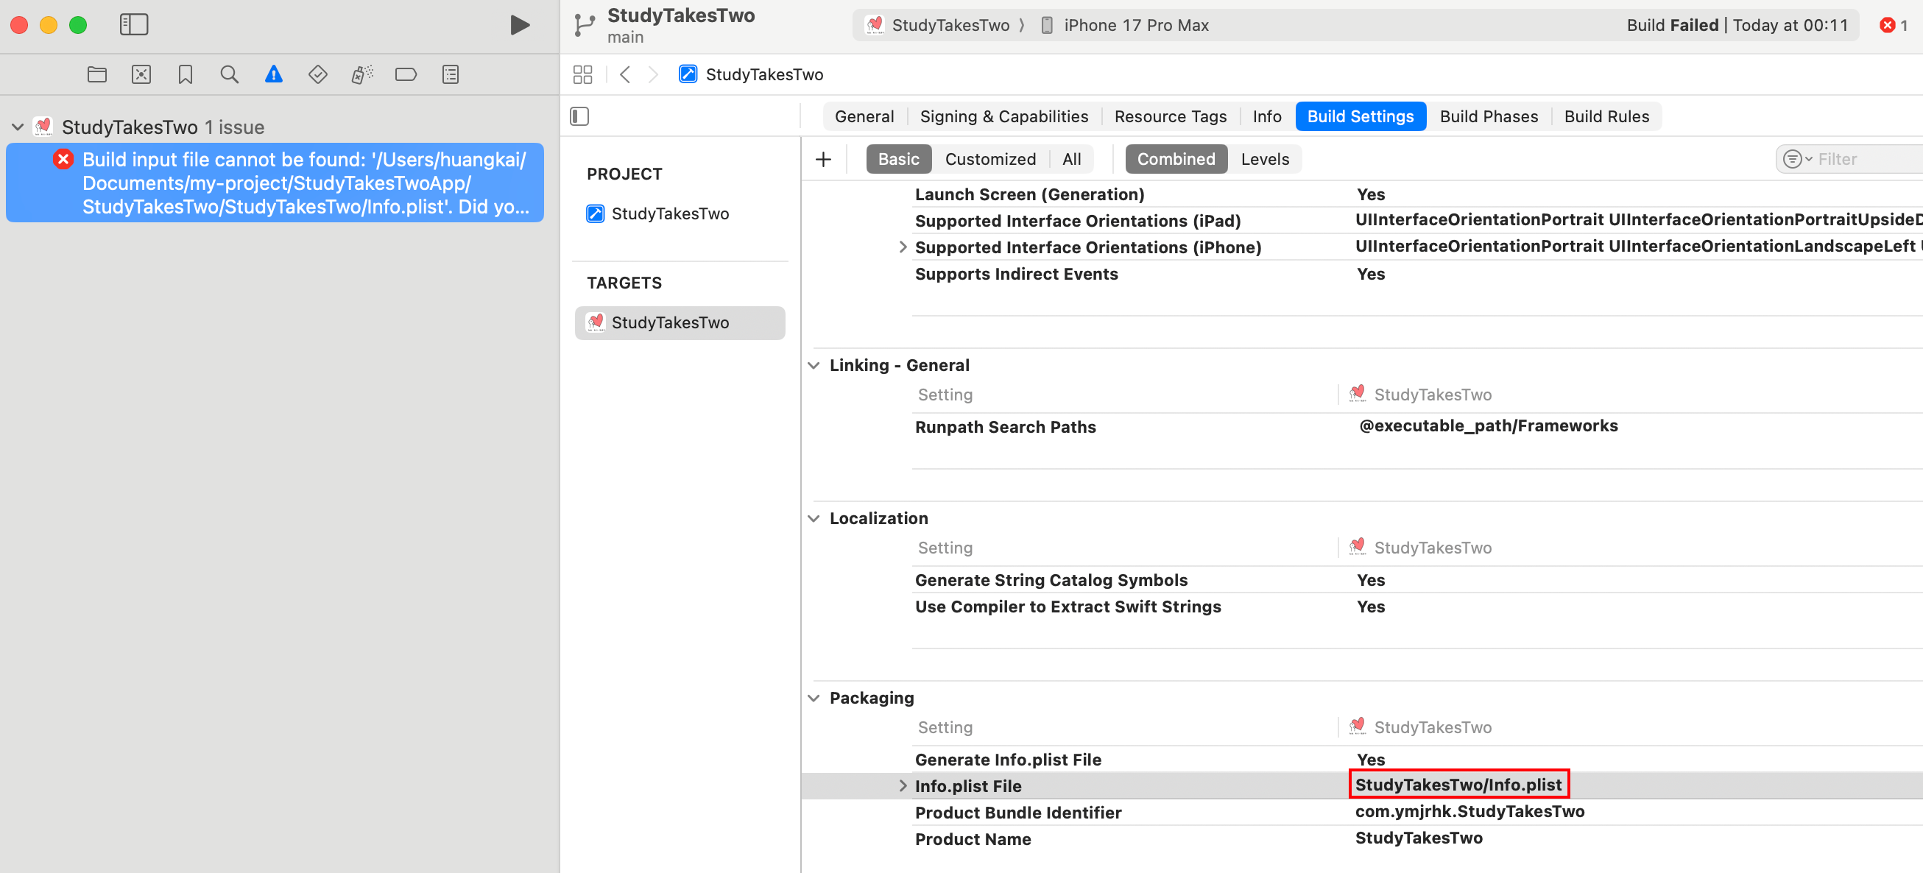Switch to the Build Phases tab
This screenshot has width=1923, height=873.
tap(1489, 116)
